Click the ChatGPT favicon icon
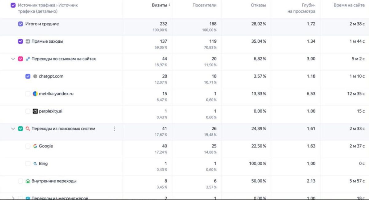Image resolution: width=369 pixels, height=200 pixels. click(35, 76)
